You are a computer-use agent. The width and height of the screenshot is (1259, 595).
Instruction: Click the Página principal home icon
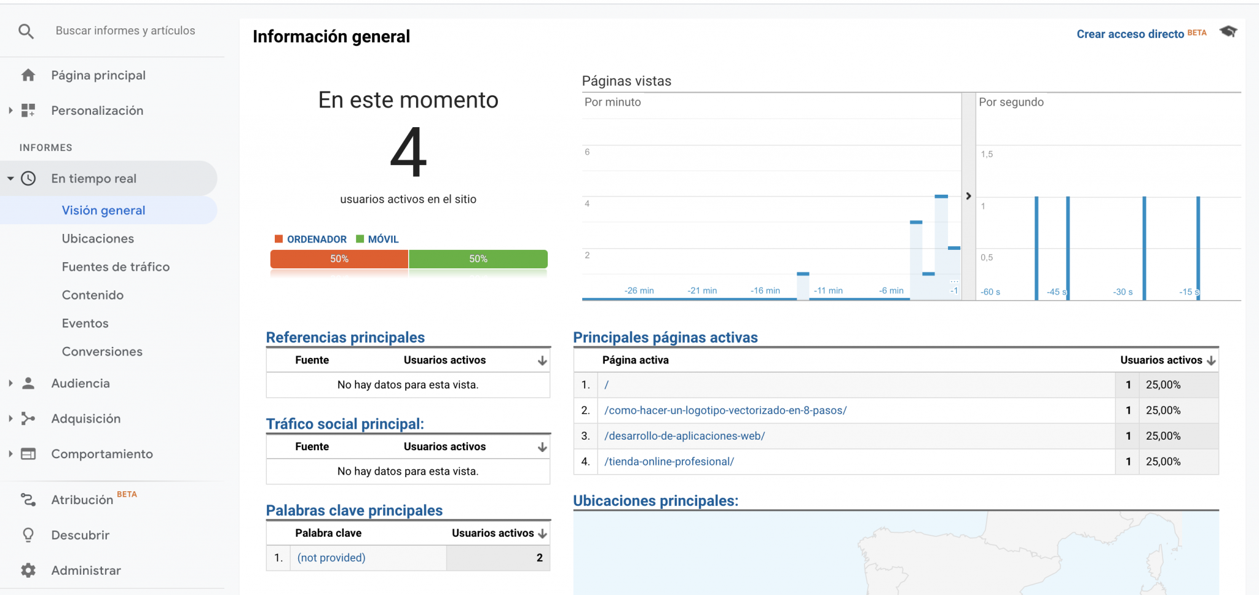(28, 75)
